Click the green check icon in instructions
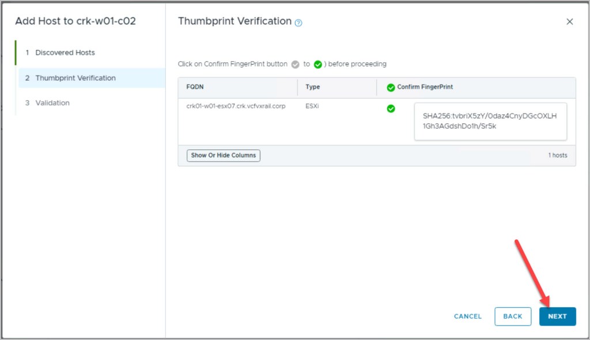Screen dimensions: 590x340 click(x=317, y=65)
